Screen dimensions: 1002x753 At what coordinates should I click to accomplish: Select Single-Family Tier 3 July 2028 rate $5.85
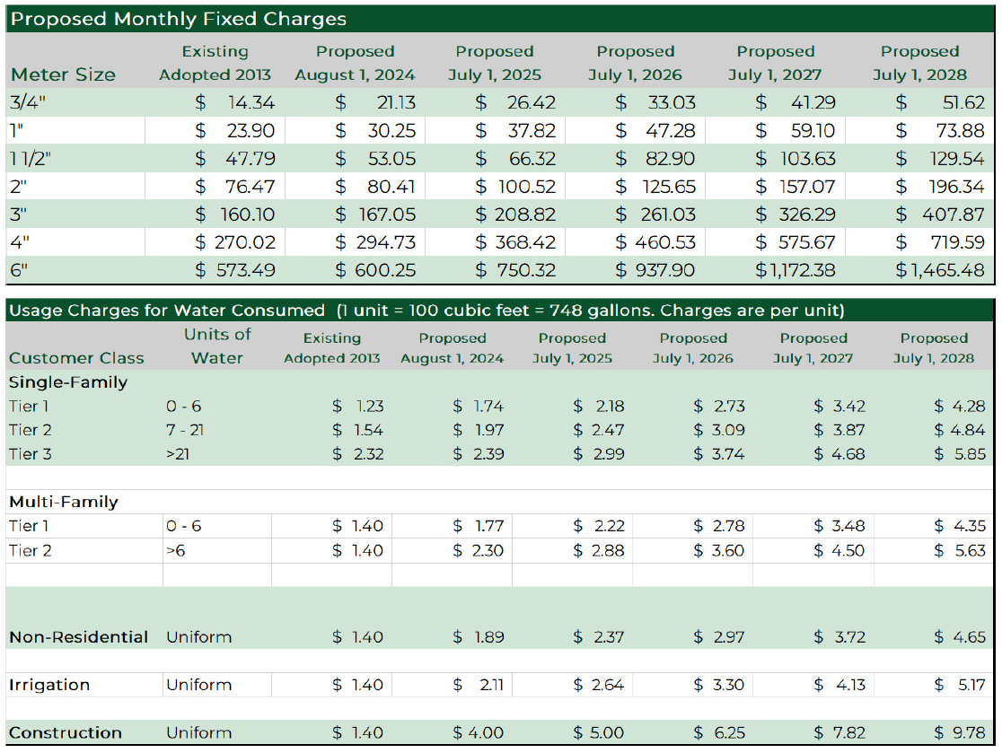tap(959, 454)
